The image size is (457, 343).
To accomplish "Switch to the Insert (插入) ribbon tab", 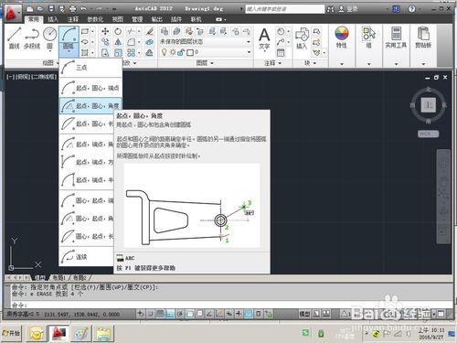I will point(53,19).
